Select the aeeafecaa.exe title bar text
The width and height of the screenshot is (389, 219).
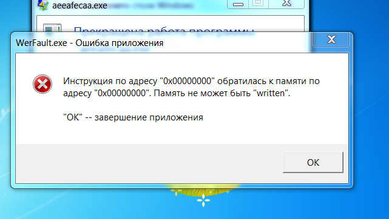tap(79, 5)
